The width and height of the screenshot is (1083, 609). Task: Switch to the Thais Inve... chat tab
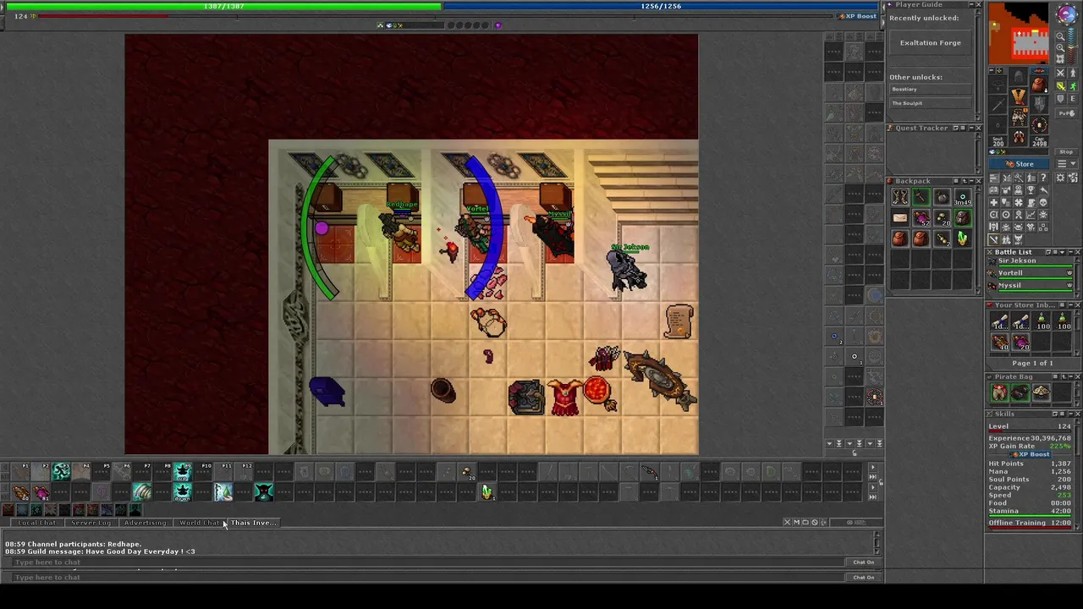[254, 522]
